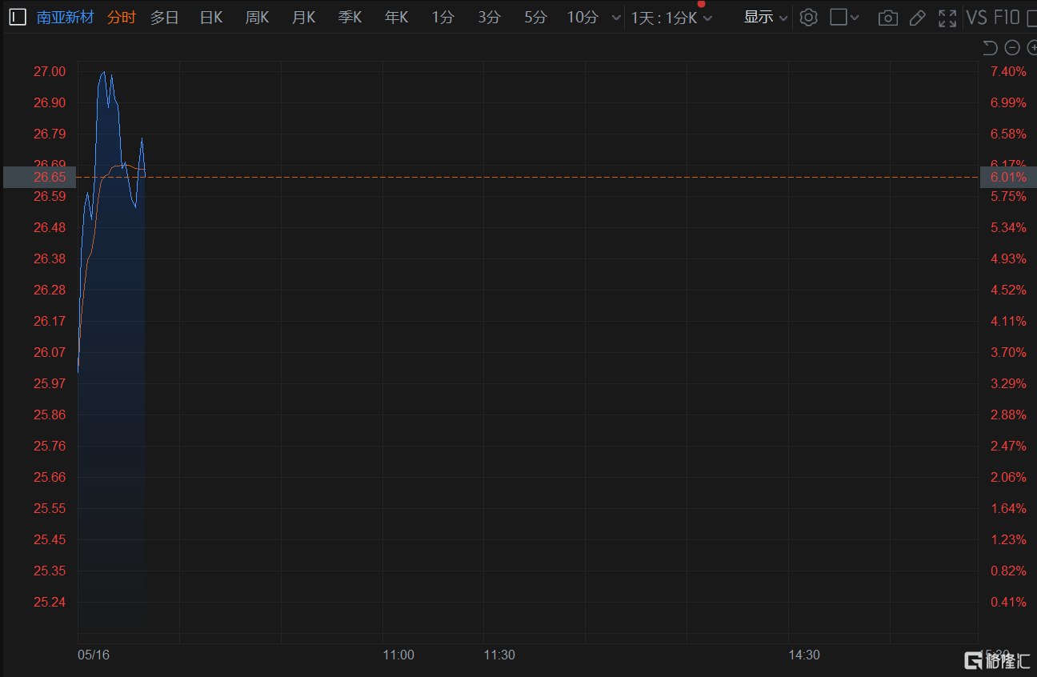Click the 14:30 time axis label
Screen dimensions: 1037x677
click(x=804, y=655)
